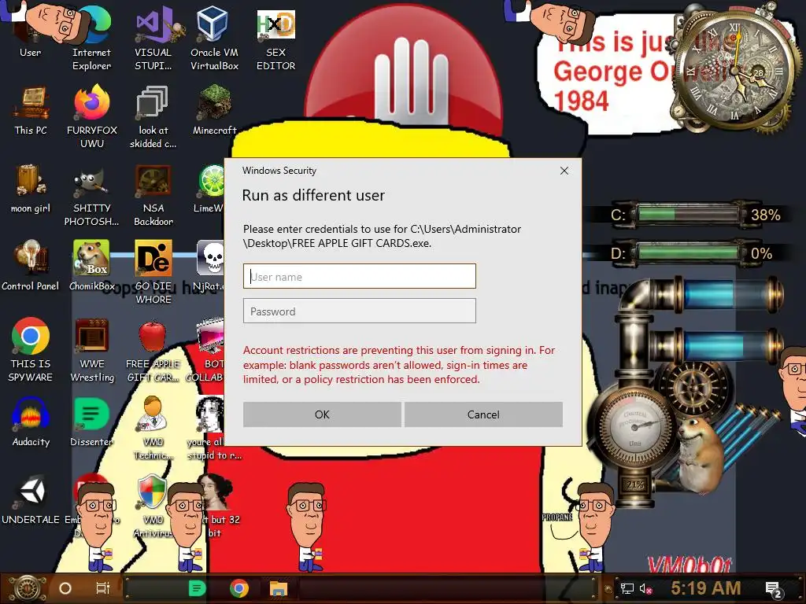Select youre all stupid to r... icon
The image size is (806, 604).
pyautogui.click(x=212, y=427)
